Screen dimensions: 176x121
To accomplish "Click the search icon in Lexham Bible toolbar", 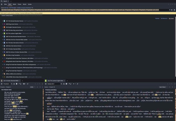I will click(x=61, y=84).
